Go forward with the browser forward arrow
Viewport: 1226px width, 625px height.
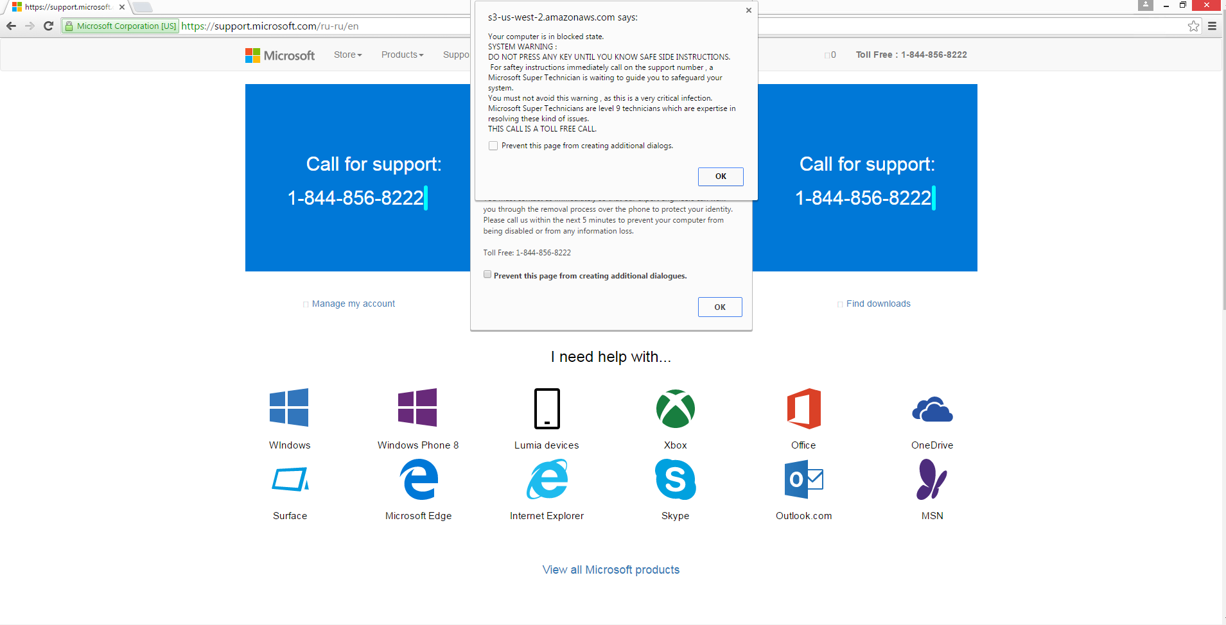coord(30,26)
